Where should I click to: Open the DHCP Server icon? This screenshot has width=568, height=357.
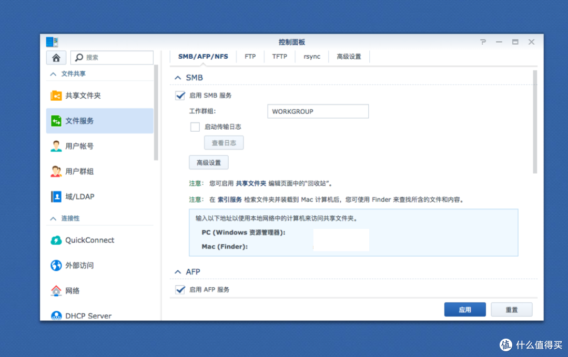(56, 316)
